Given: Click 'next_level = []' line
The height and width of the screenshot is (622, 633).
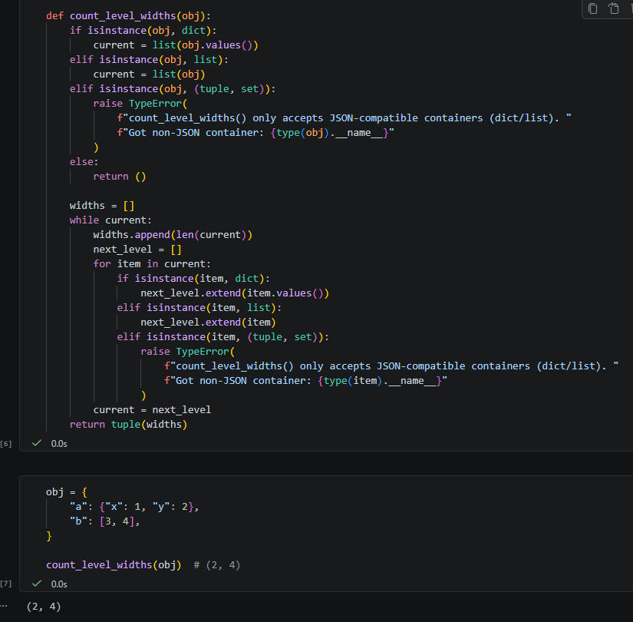Looking at the screenshot, I should (x=137, y=250).
